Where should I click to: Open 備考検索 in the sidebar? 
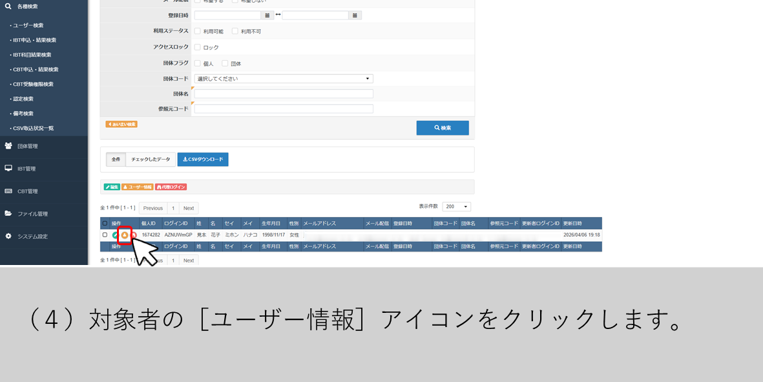(23, 113)
